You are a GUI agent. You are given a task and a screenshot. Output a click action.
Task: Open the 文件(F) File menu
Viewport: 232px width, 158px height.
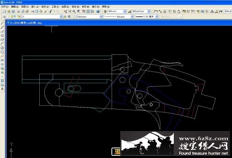coord(5,7)
